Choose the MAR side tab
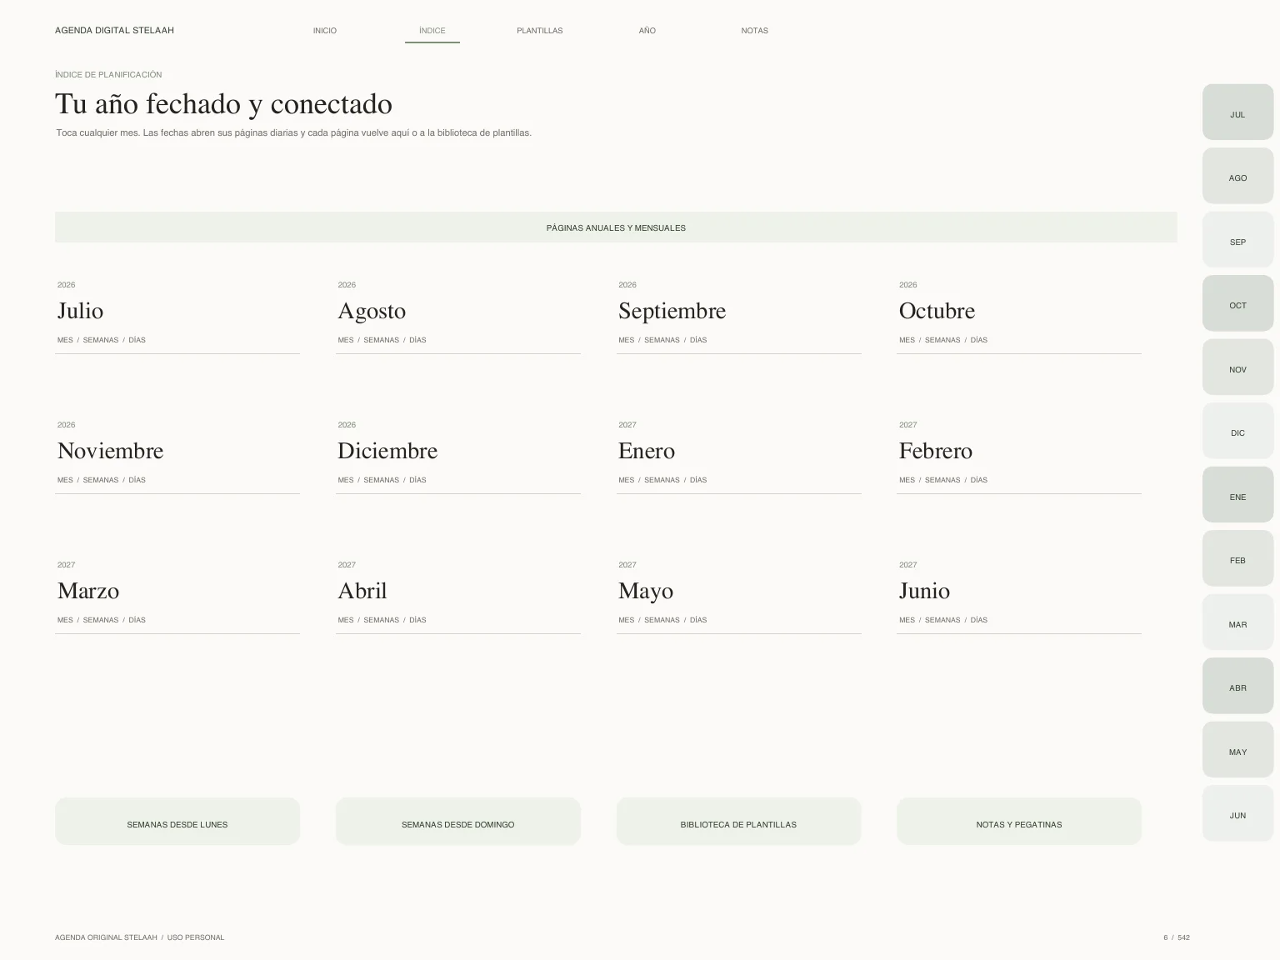This screenshot has width=1280, height=960. [1237, 622]
